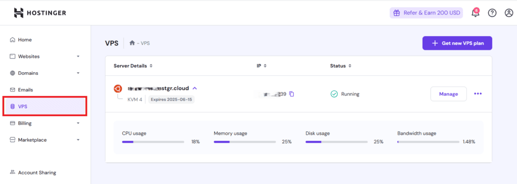Click the Manage button
Image resolution: width=517 pixels, height=184 pixels.
[x=448, y=94]
